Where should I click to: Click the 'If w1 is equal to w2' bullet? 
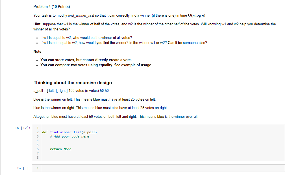tap(86, 38)
